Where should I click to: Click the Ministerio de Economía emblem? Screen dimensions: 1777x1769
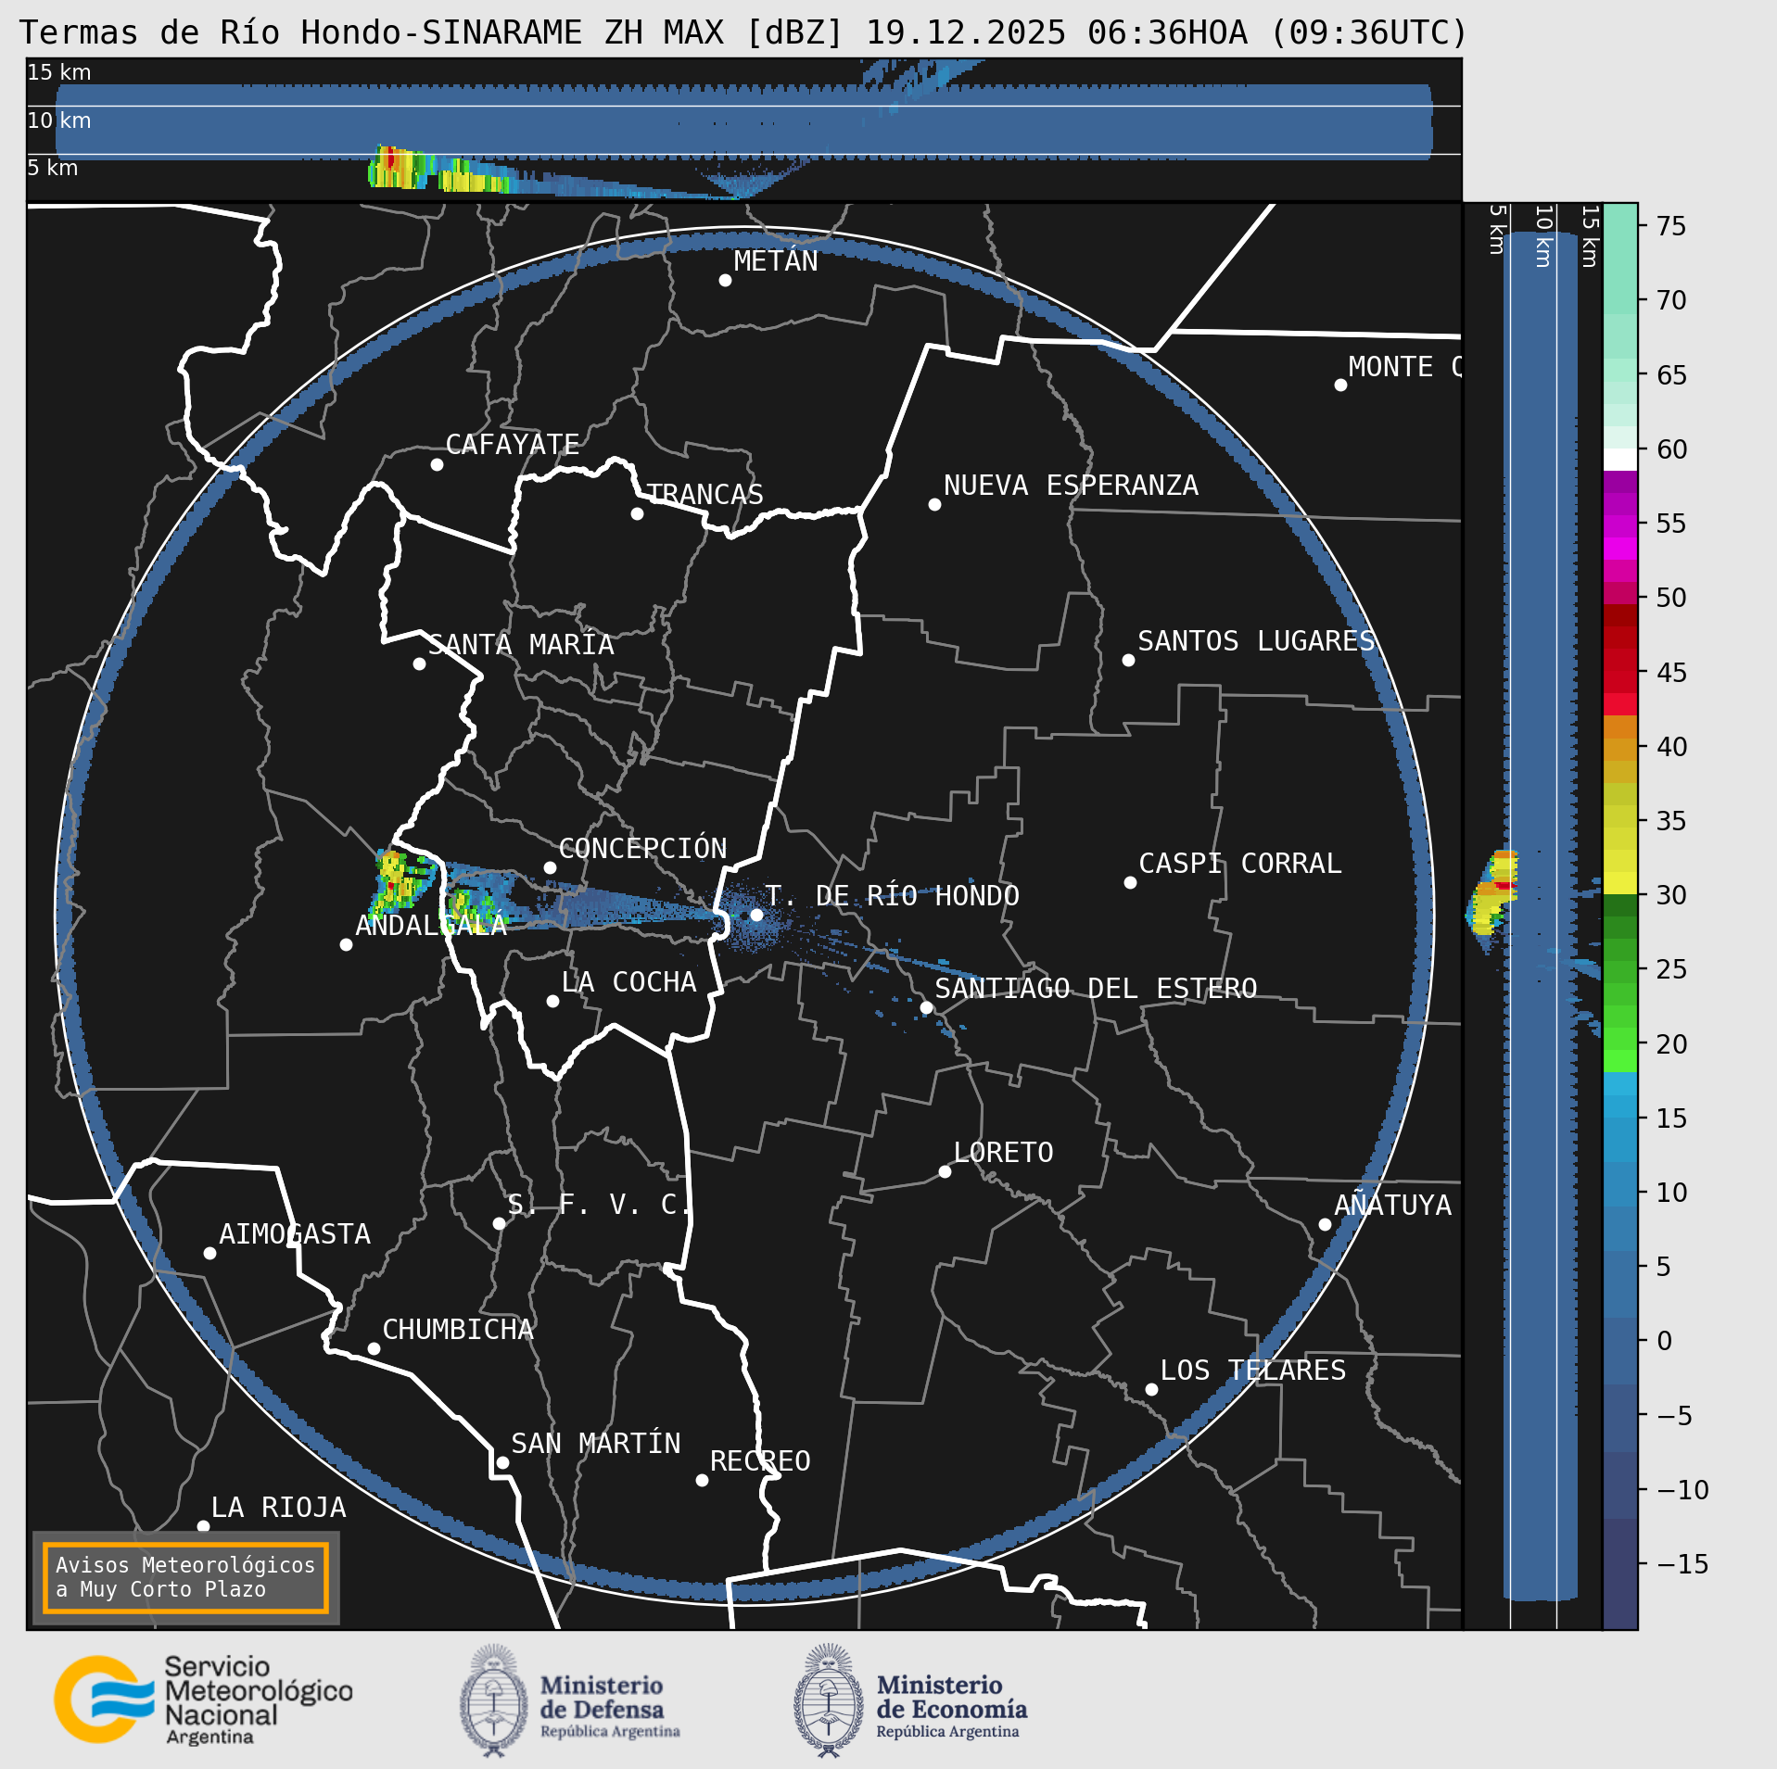click(x=828, y=1700)
